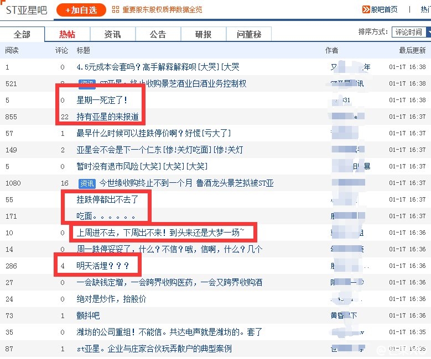Open post 持有亚星的来报道
The height and width of the screenshot is (359, 431).
[x=107, y=117]
